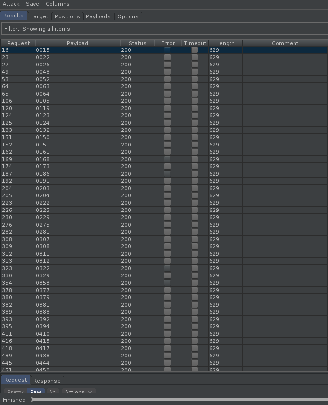This screenshot has width=328, height=405.
Task: Click the Comment cell for request 16
Action: [284, 50]
